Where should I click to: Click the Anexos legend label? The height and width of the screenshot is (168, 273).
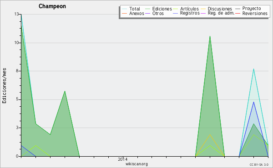click(136, 13)
